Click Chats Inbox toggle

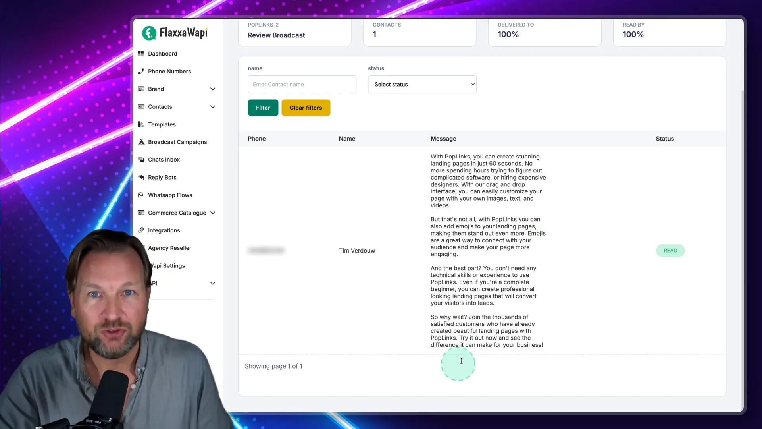click(x=164, y=159)
